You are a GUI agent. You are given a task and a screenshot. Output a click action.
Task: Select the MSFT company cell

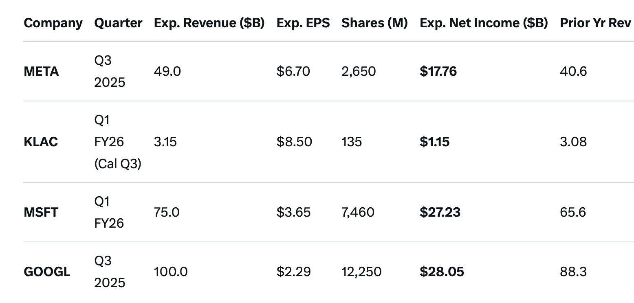[x=41, y=212]
